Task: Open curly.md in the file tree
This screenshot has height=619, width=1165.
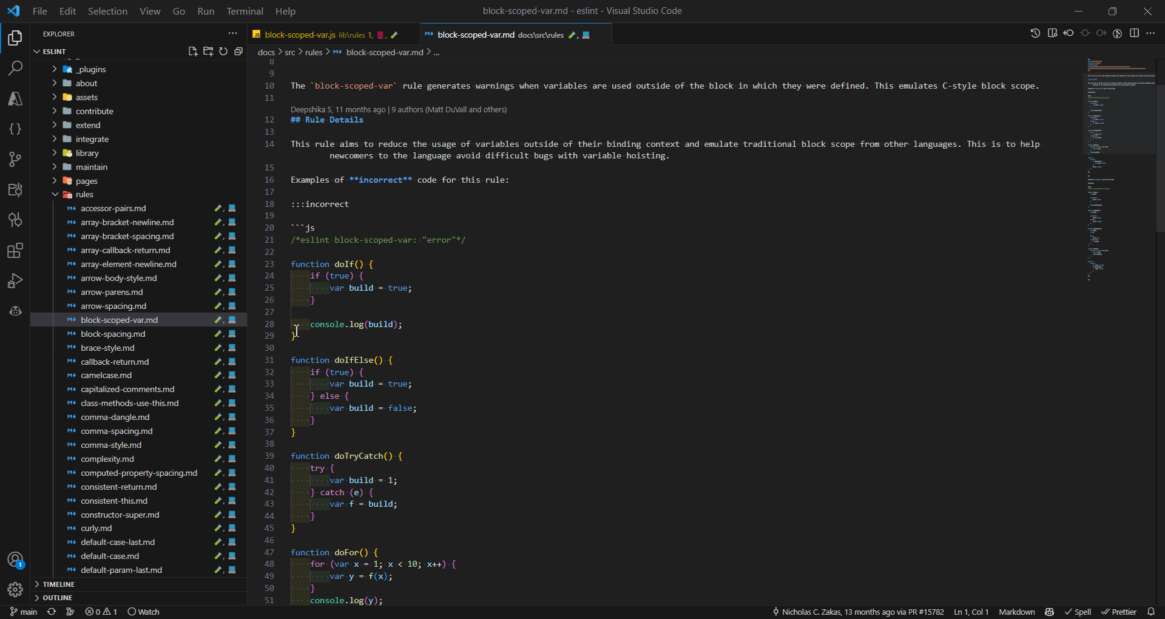Action: [138, 528]
